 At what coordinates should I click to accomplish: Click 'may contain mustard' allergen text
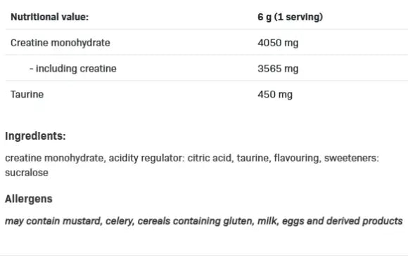pyautogui.click(x=53, y=221)
